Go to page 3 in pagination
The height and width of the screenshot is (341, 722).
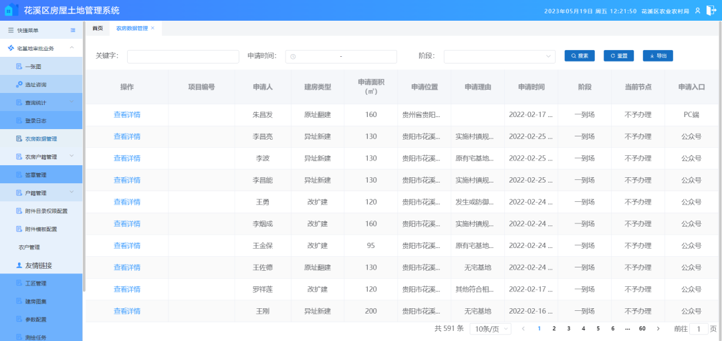point(568,329)
